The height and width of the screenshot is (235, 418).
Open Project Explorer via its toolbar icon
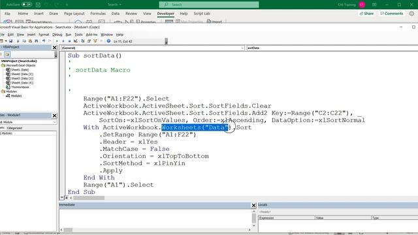(83, 41)
